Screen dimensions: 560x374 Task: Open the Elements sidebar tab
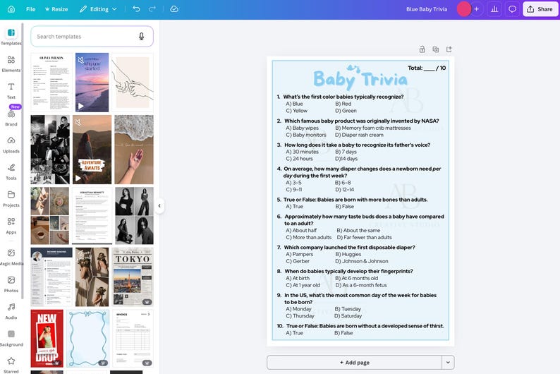[11, 64]
